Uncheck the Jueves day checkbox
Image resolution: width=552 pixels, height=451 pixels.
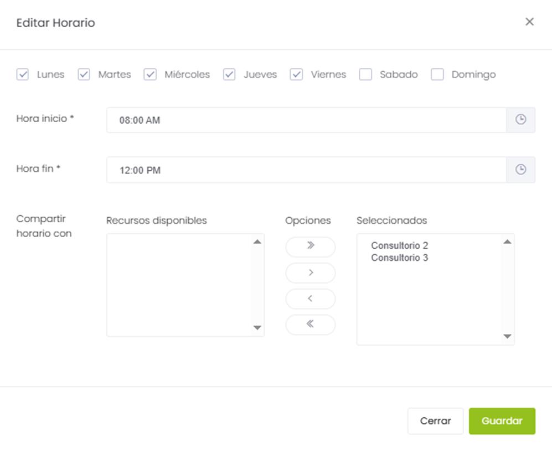tap(230, 75)
